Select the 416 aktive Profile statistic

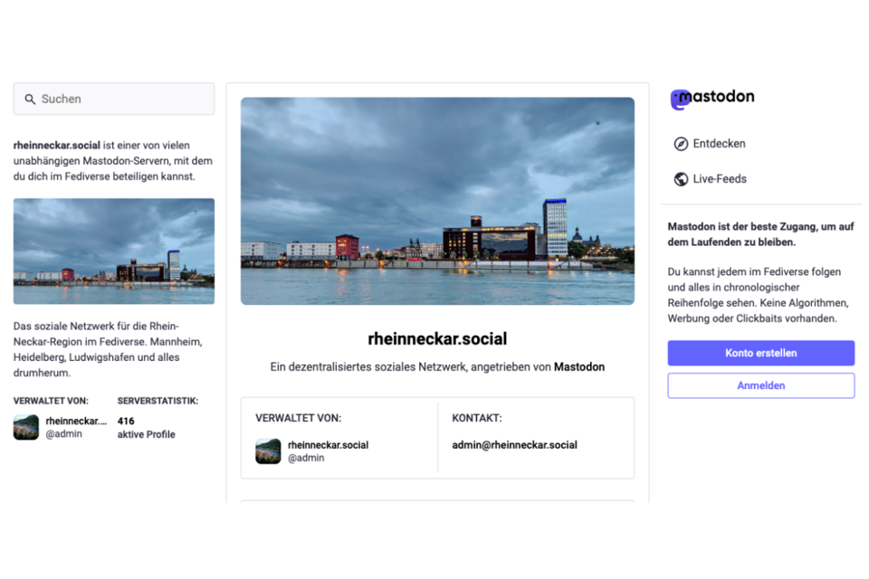(x=147, y=428)
